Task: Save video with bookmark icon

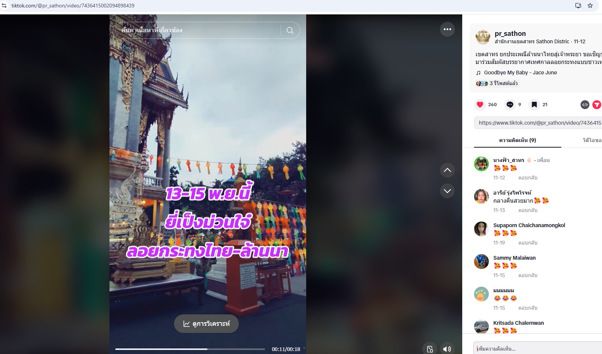Action: pos(534,105)
